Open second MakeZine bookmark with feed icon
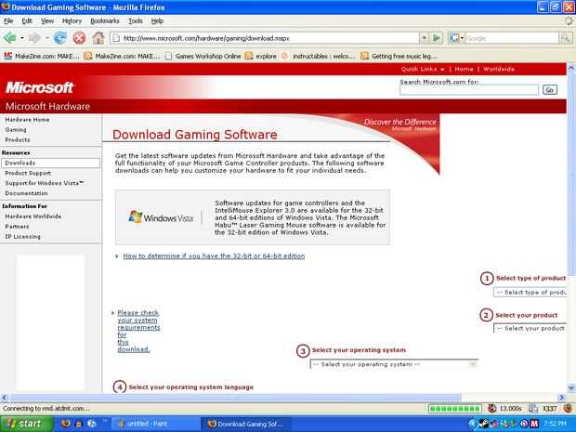This screenshot has height=432, width=576. tap(122, 56)
